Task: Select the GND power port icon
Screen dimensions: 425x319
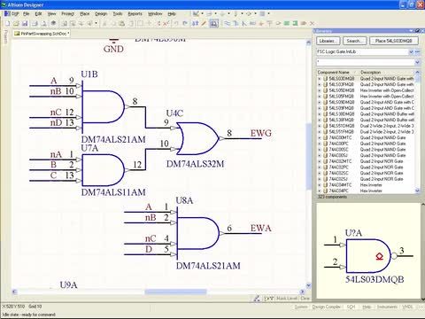Action: pos(261,23)
